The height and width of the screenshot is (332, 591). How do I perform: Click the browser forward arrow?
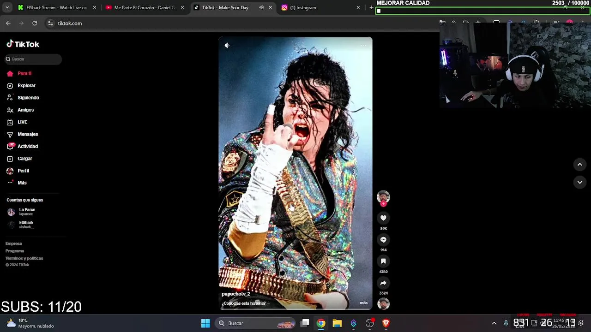click(x=21, y=23)
